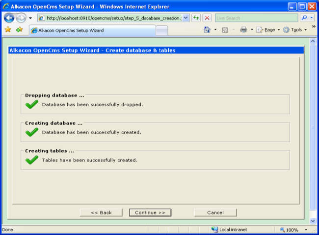319x235 pixels.
Task: Select the Alkacon OpenCms Setup Wizard tab
Action: point(93,30)
